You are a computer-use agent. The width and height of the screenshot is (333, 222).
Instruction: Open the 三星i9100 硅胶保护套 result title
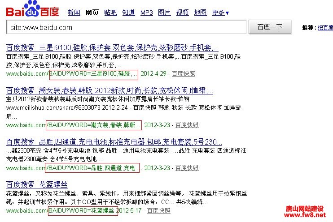pos(112,47)
